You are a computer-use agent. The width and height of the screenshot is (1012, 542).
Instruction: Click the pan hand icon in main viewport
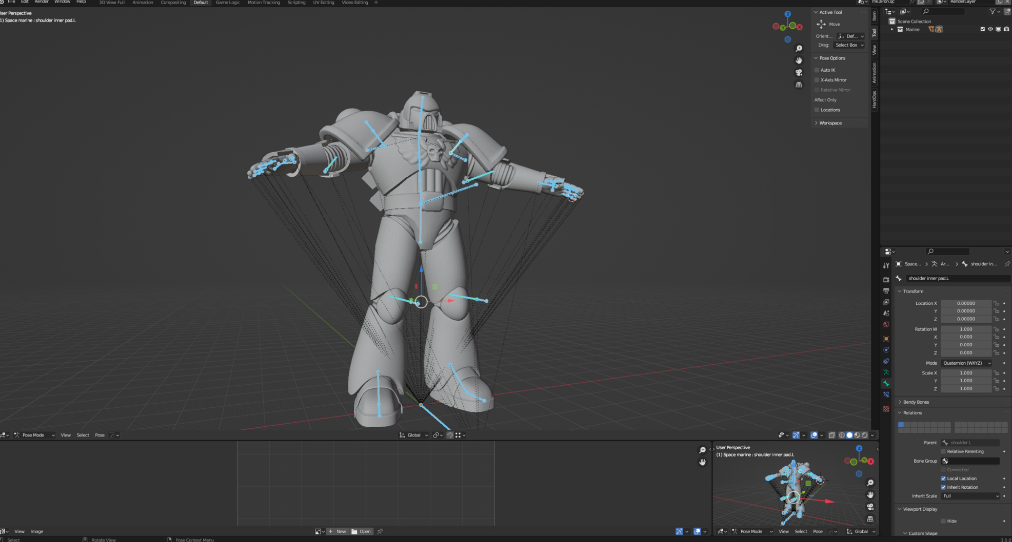[799, 60]
